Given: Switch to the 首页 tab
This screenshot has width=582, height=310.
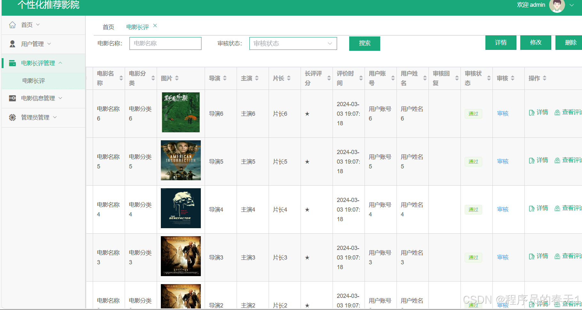Looking at the screenshot, I should click(x=108, y=27).
